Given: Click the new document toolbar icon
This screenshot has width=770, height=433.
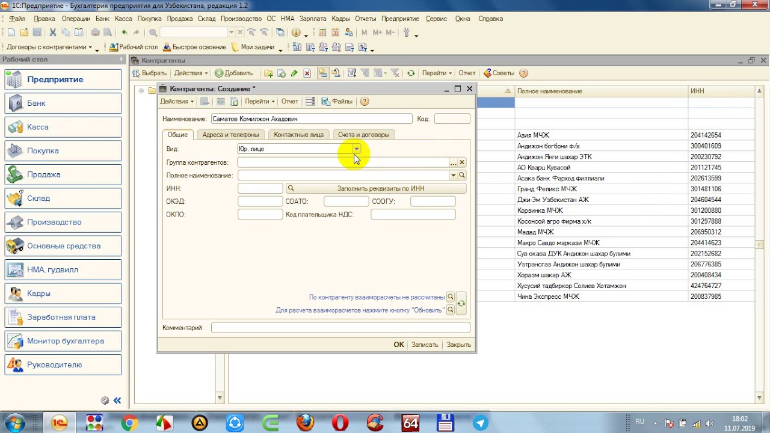Looking at the screenshot, I should [11, 32].
